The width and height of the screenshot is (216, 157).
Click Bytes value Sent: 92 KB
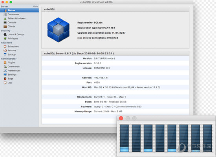(x=110, y=102)
